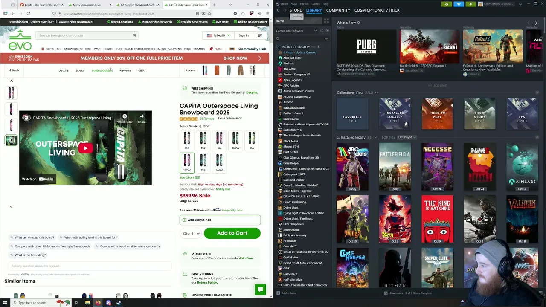Click the Add to Cart button
Viewport: 546px width, 307px height.
tap(232, 233)
